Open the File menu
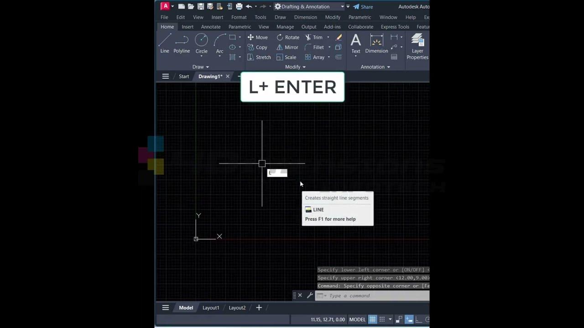Image resolution: width=584 pixels, height=328 pixels. coord(164,17)
